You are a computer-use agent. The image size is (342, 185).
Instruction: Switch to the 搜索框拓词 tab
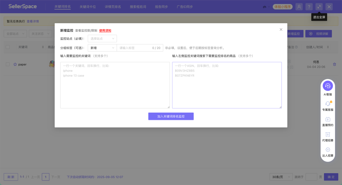click(x=138, y=7)
